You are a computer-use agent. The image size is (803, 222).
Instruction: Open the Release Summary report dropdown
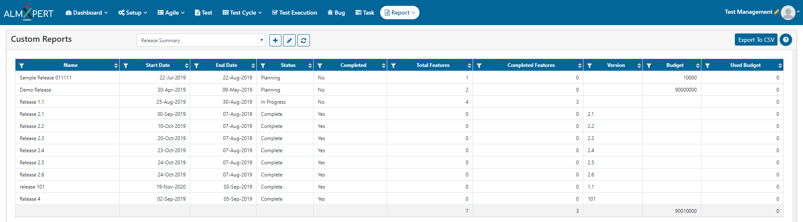pyautogui.click(x=201, y=40)
